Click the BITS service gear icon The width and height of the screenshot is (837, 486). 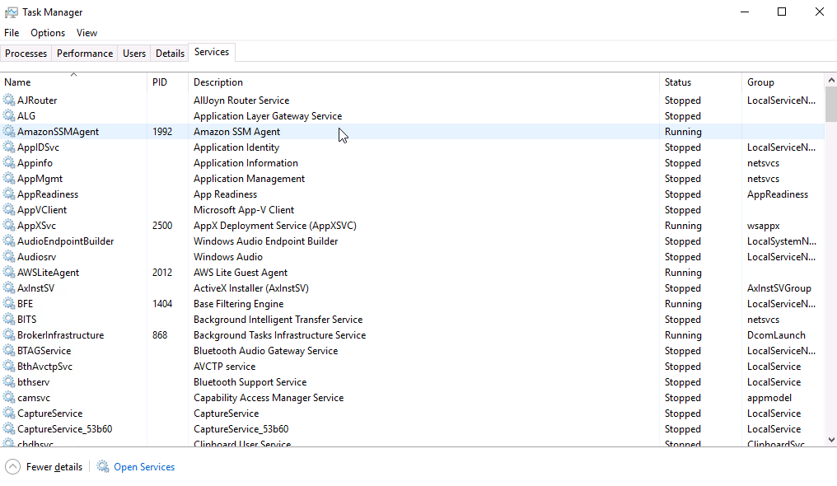(9, 320)
